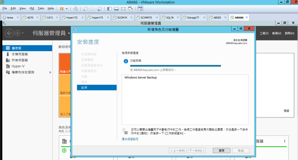Take a snapshot using the clock-plus icon
The height and width of the screenshot is (160, 298).
tap(86, 8)
